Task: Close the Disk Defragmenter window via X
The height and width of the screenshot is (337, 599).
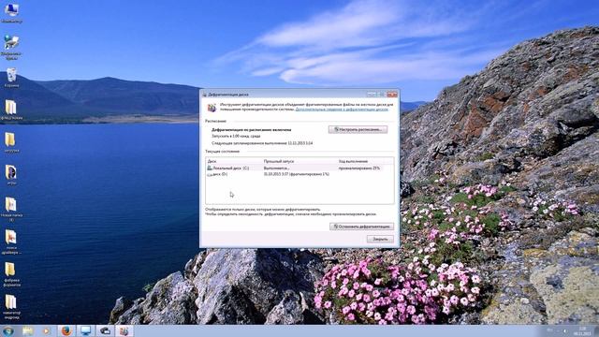Action: coord(392,94)
